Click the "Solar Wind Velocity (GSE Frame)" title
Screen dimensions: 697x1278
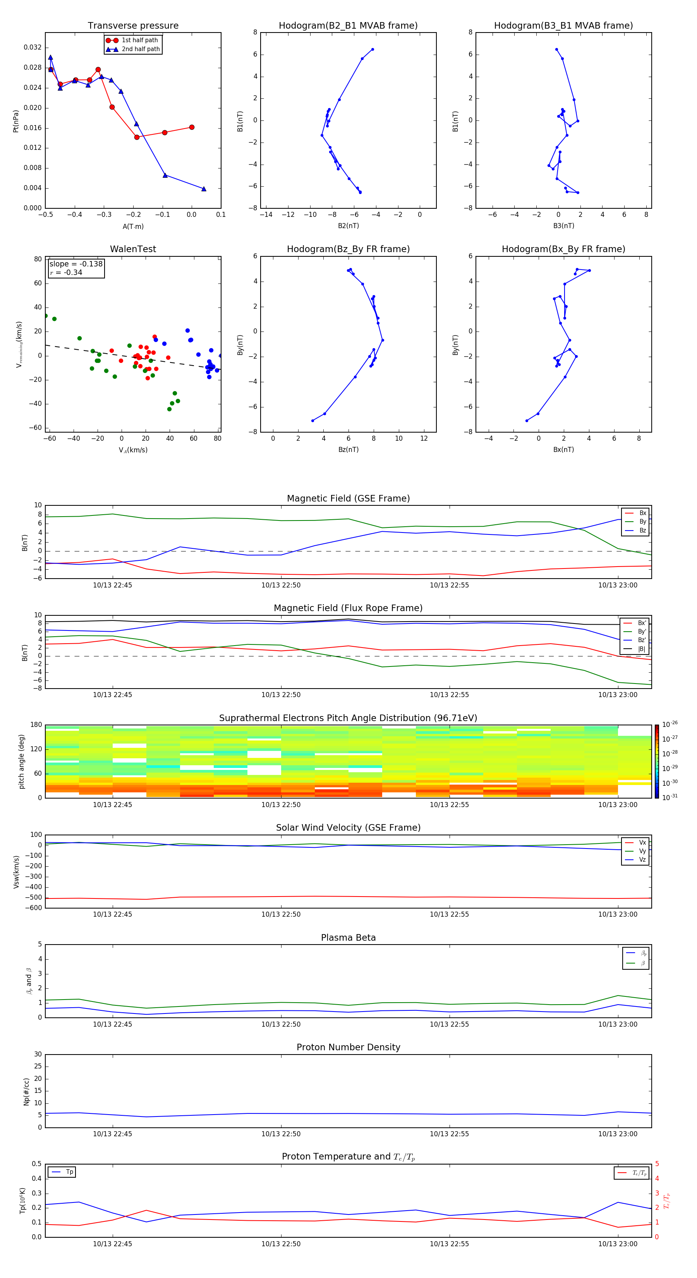[x=348, y=828]
